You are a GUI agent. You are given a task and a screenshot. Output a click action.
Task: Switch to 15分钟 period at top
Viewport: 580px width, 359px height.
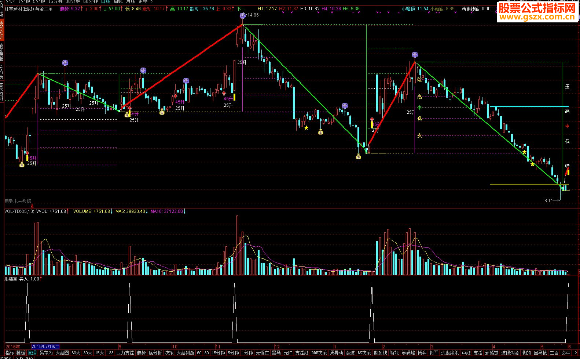[x=55, y=2]
